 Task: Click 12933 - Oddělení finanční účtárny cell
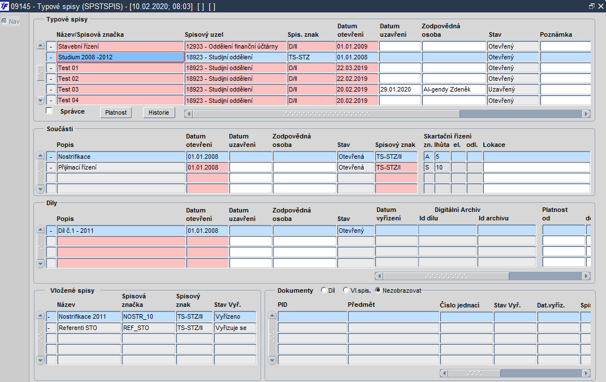[235, 46]
